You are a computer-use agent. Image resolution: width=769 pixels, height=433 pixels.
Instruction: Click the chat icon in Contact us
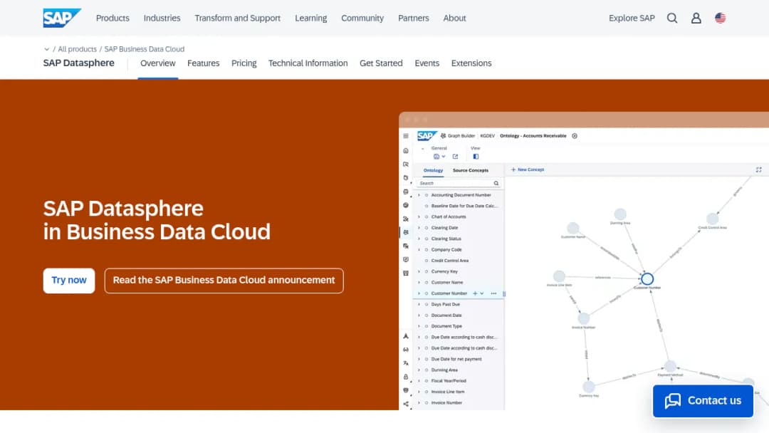(673, 401)
